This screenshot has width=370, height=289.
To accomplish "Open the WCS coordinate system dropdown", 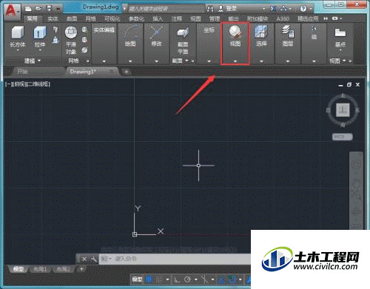I will coord(343,137).
